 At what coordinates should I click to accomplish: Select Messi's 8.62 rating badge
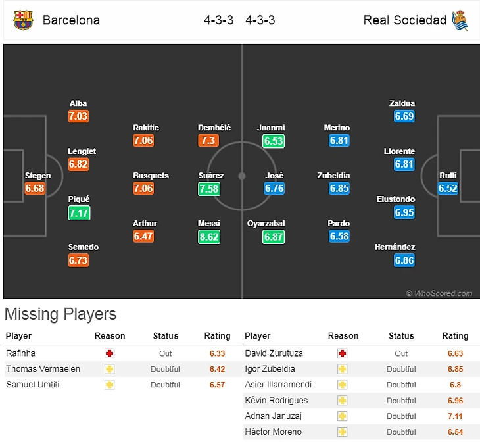click(209, 237)
